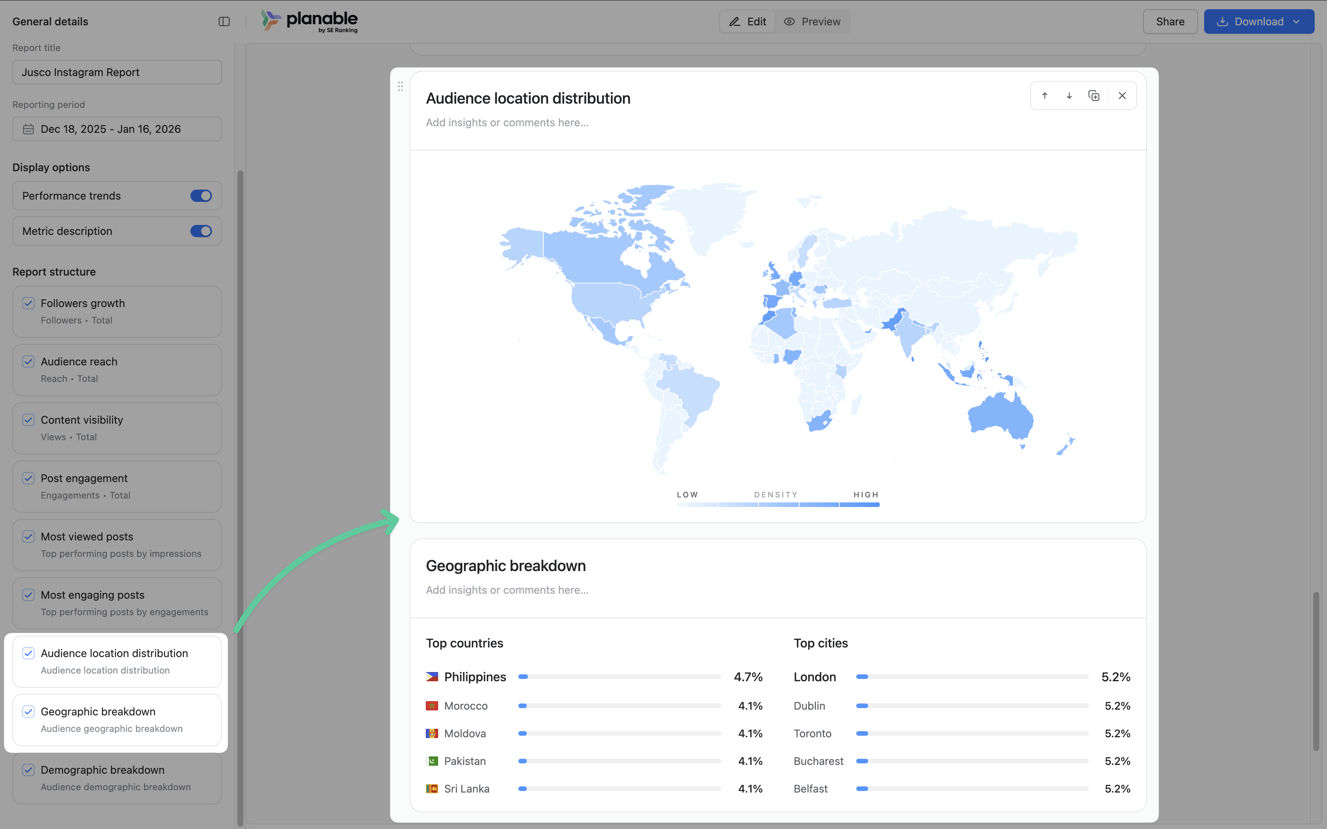
Task: Open the Download dropdown arrow
Action: pyautogui.click(x=1296, y=21)
